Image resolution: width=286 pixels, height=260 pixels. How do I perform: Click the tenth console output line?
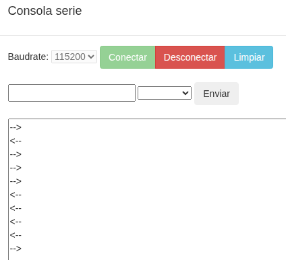16,249
